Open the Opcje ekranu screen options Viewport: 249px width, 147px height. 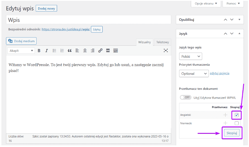206,4
